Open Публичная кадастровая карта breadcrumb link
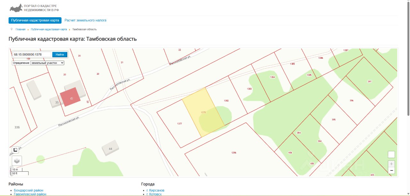The width and height of the screenshot is (410, 196). 49,29
